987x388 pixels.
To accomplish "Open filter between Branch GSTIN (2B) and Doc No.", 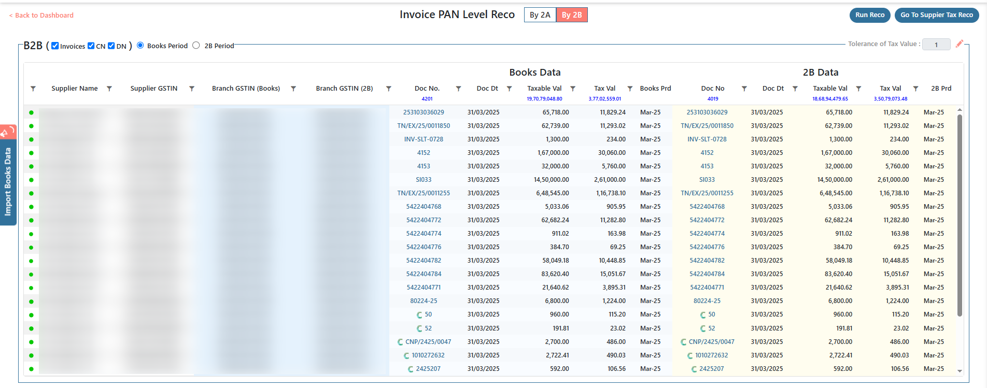I will tap(389, 89).
